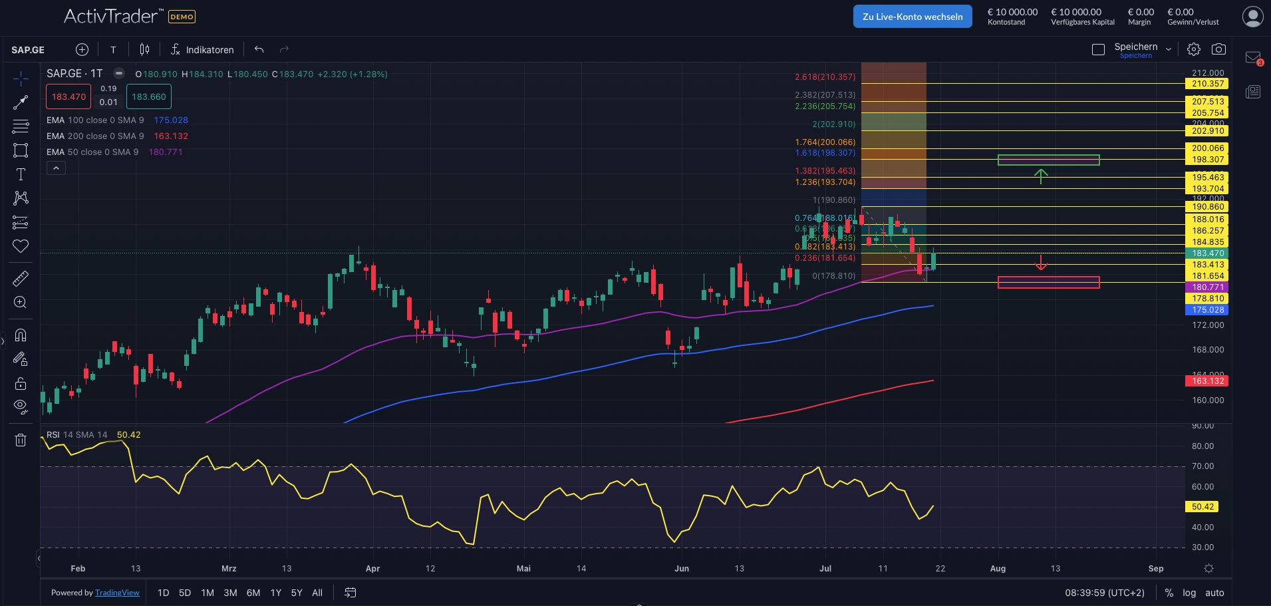Click the trash icon to remove drawings
Image resolution: width=1271 pixels, height=606 pixels.
pyautogui.click(x=21, y=440)
